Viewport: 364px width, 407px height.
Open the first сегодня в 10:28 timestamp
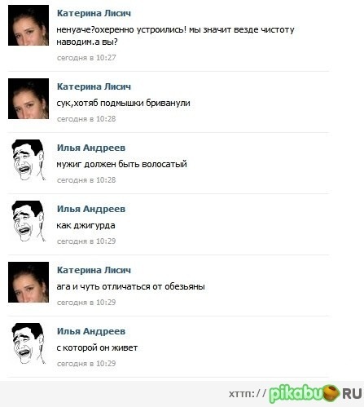(x=86, y=119)
